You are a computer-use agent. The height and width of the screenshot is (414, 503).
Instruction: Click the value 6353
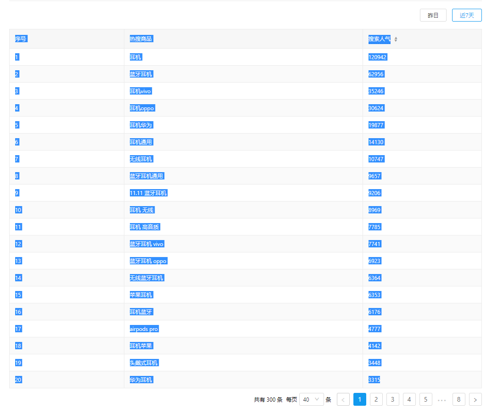pos(374,295)
